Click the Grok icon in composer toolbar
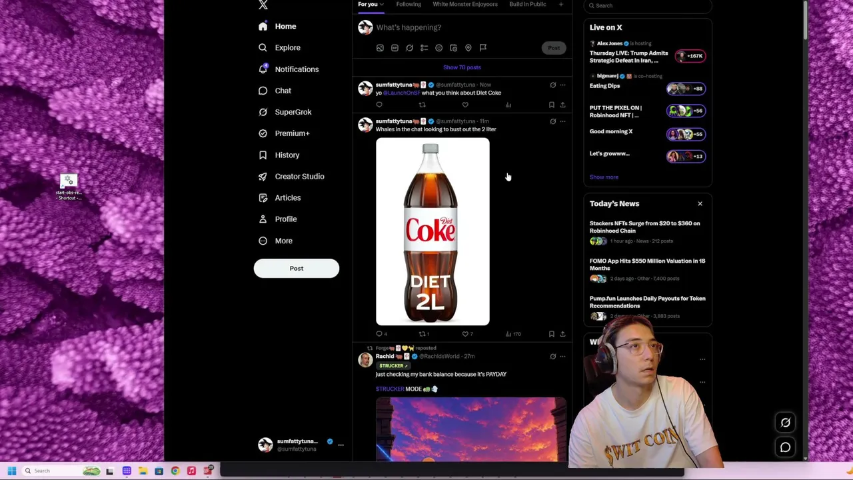853x480 pixels. (x=409, y=48)
